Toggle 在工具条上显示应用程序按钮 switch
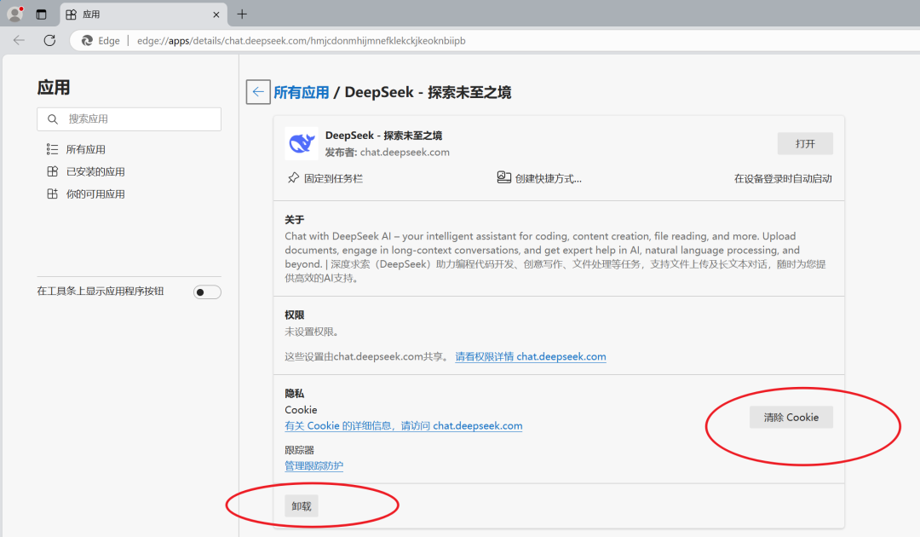Viewport: 920px width, 537px height. [x=207, y=292]
